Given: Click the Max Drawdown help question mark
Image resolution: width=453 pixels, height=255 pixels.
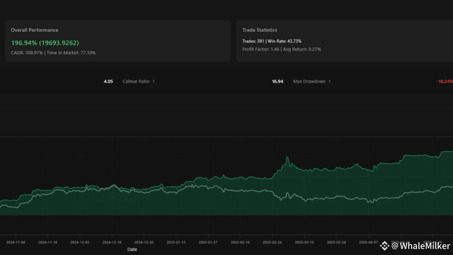Looking at the screenshot, I should pyautogui.click(x=329, y=81).
